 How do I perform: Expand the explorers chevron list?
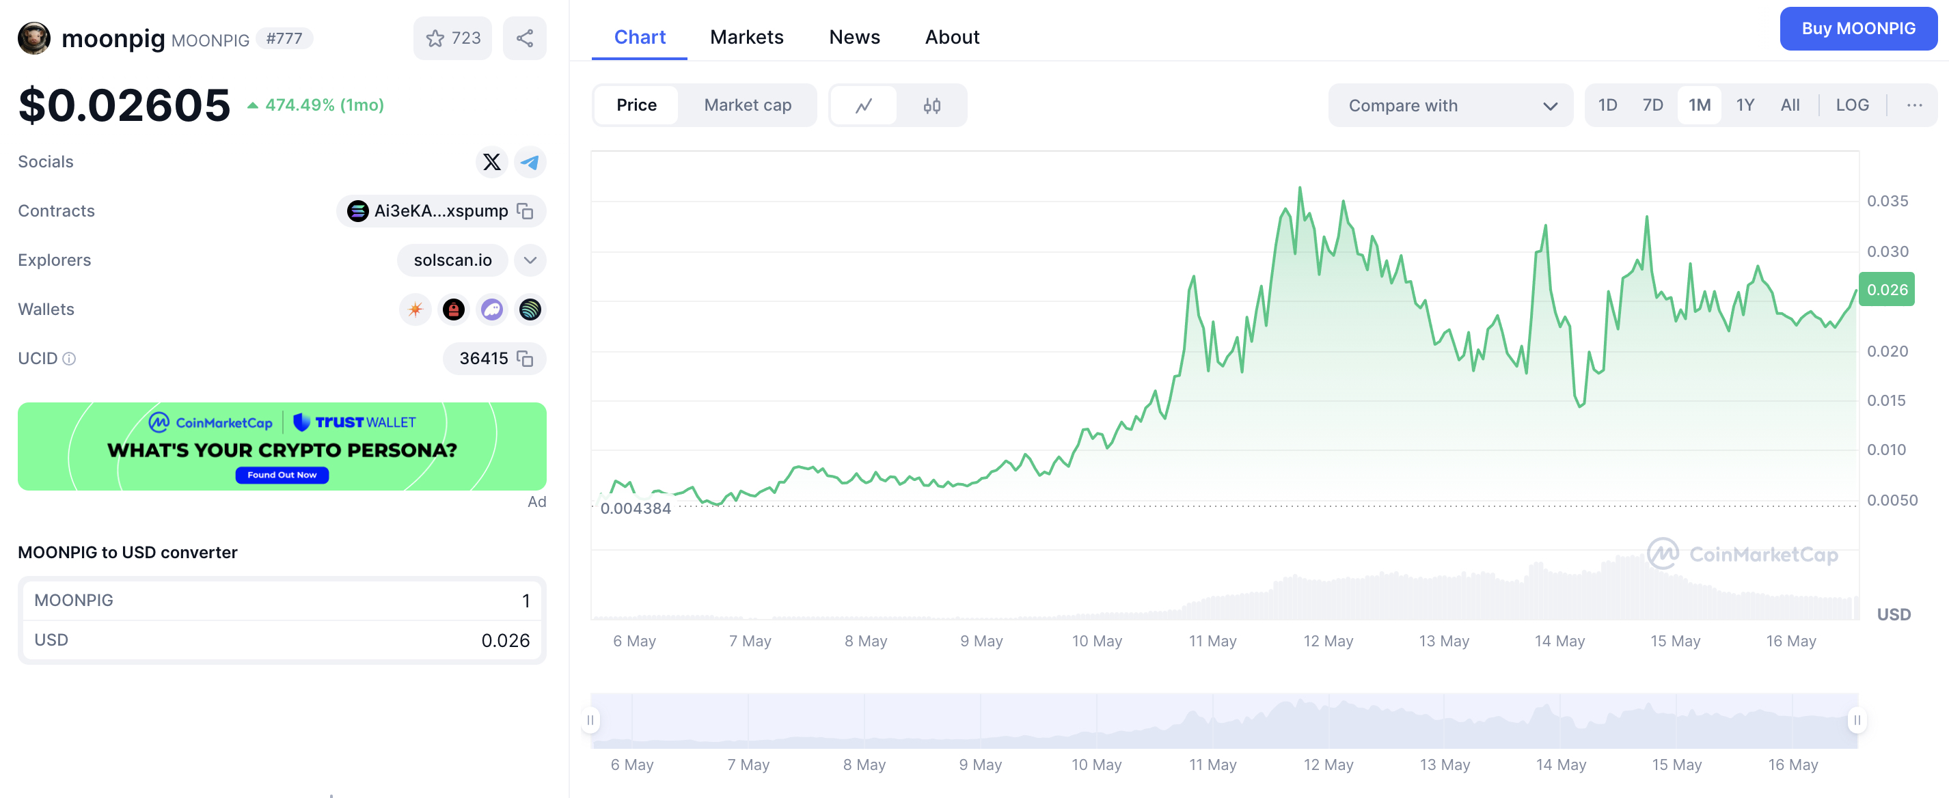click(530, 260)
